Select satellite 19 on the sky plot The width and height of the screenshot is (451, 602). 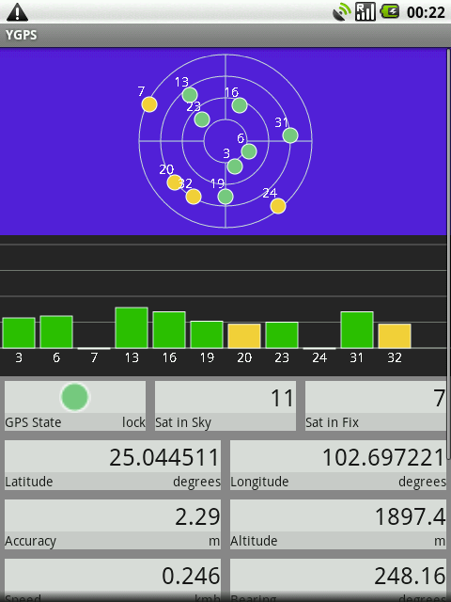point(225,197)
